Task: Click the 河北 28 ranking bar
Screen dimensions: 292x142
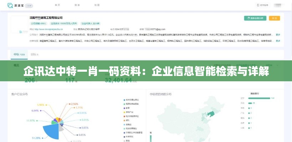Action: (x=250, y=103)
